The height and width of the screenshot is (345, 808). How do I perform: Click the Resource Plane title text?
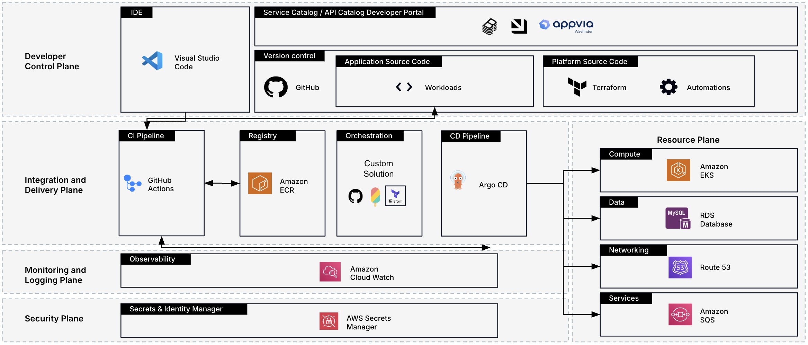pos(688,140)
